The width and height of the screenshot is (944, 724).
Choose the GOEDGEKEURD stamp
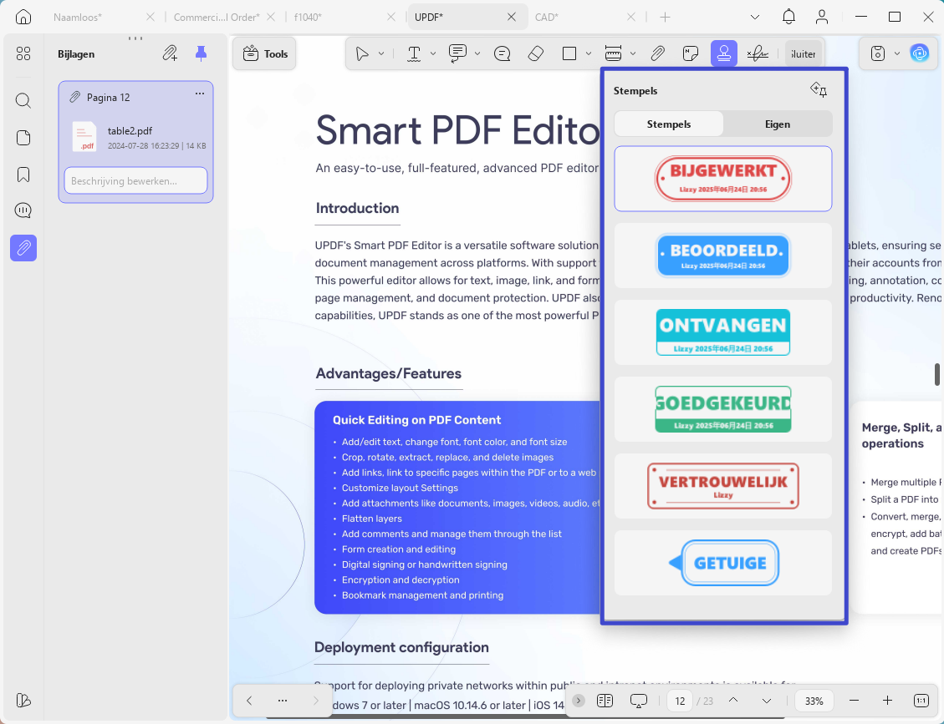pyautogui.click(x=723, y=409)
